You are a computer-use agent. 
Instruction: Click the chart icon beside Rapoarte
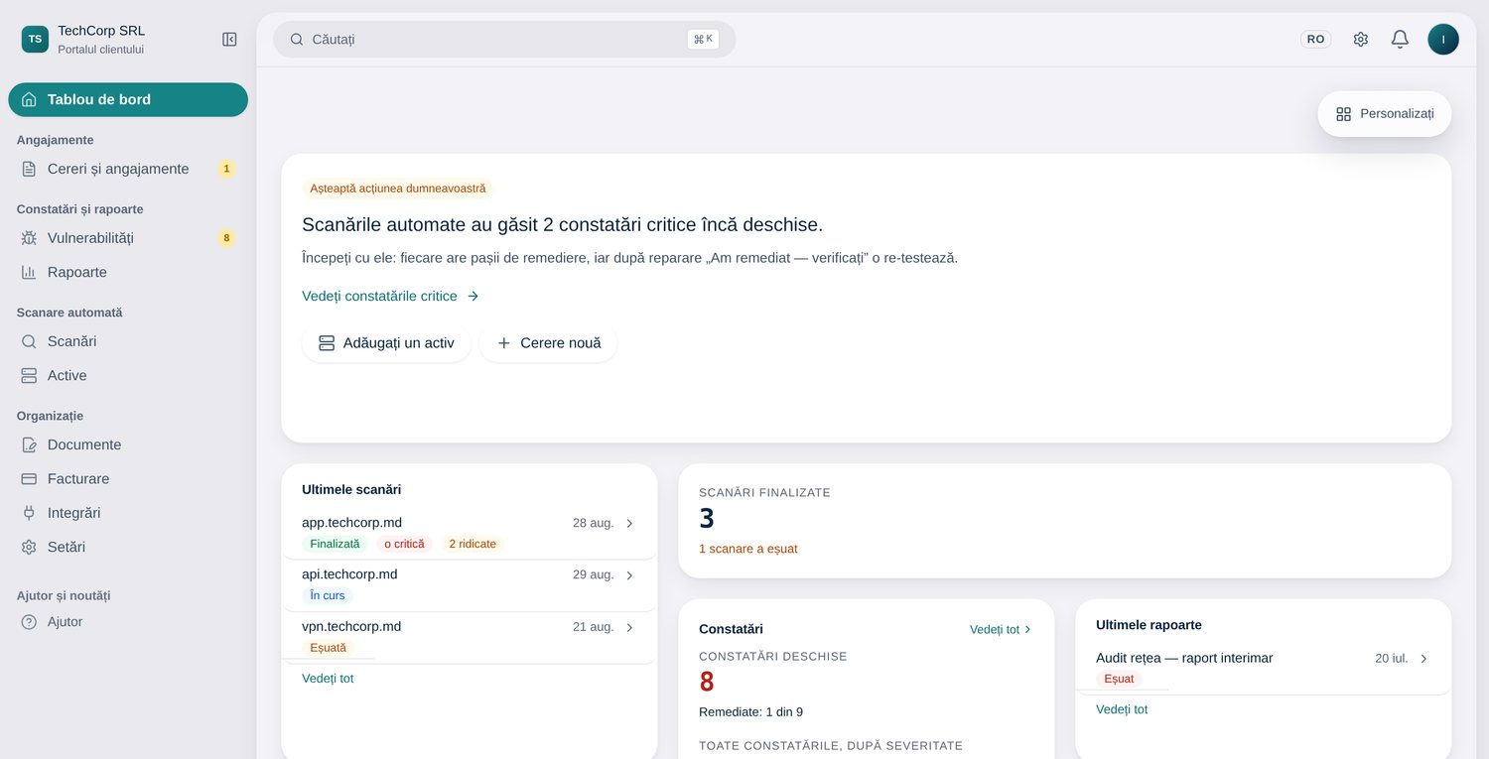point(29,272)
